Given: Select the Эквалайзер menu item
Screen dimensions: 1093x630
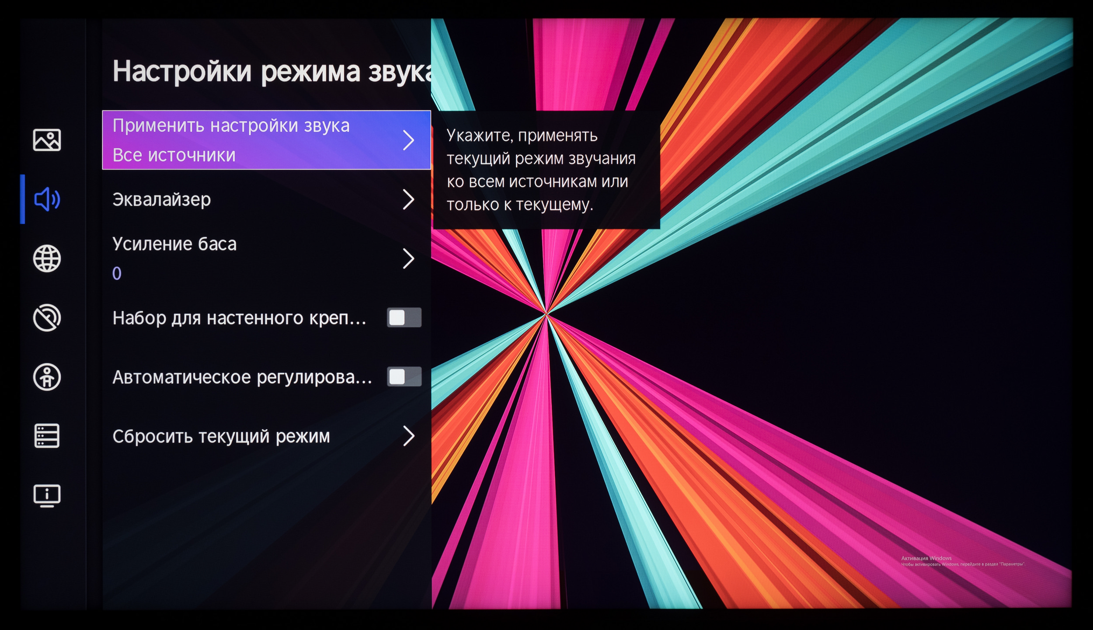Looking at the screenshot, I should (x=162, y=200).
